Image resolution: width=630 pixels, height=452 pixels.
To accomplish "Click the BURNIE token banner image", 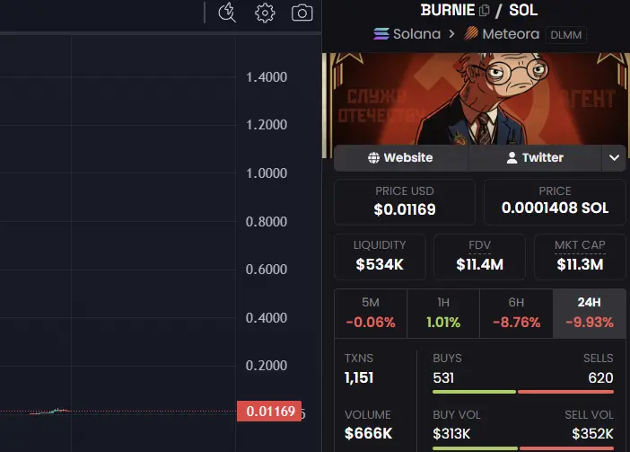I will pyautogui.click(x=477, y=99).
